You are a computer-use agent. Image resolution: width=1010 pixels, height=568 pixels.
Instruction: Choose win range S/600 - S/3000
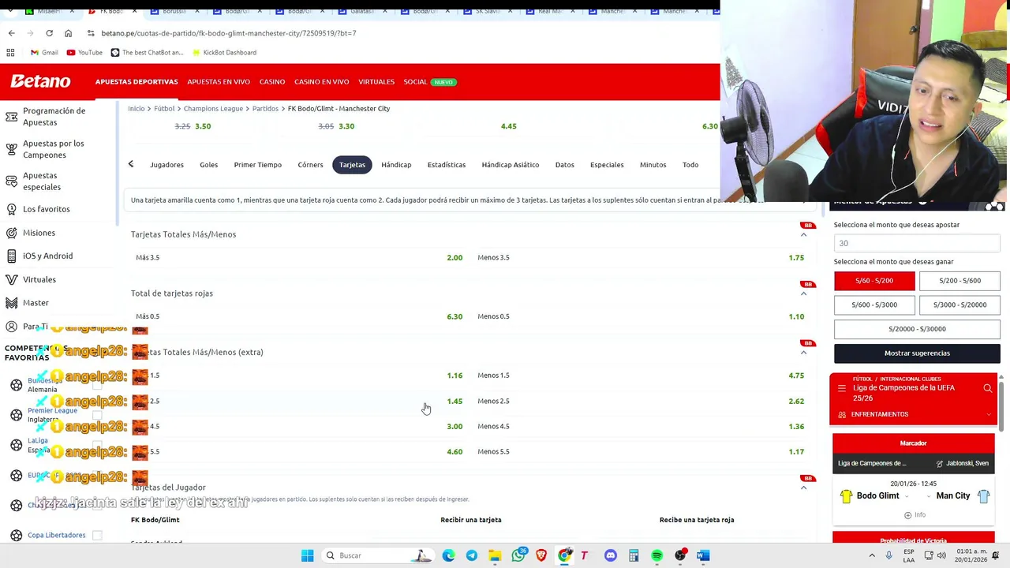tap(874, 305)
